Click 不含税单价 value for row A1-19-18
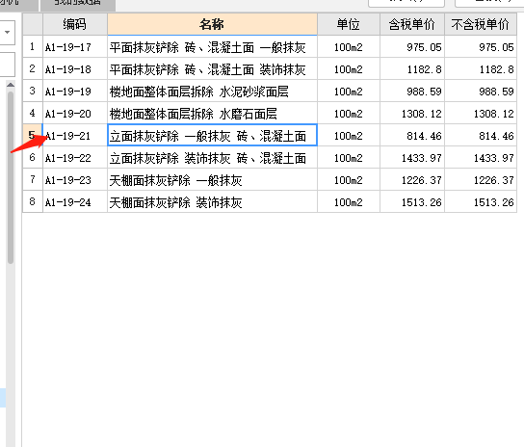Viewport: 524px width, 447px height. pos(481,68)
